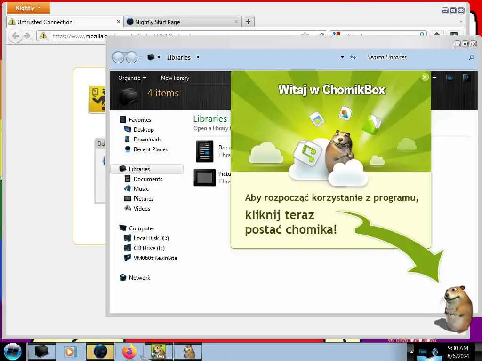Image resolution: width=482 pixels, height=361 pixels.
Task: Open the Organize menu
Action: tap(132, 78)
